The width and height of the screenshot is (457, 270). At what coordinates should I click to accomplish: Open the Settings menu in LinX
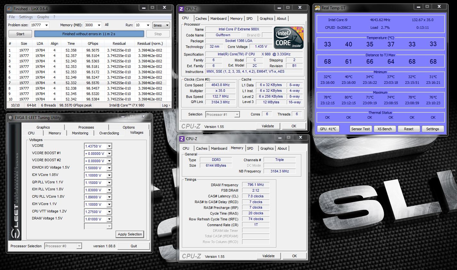click(x=26, y=17)
